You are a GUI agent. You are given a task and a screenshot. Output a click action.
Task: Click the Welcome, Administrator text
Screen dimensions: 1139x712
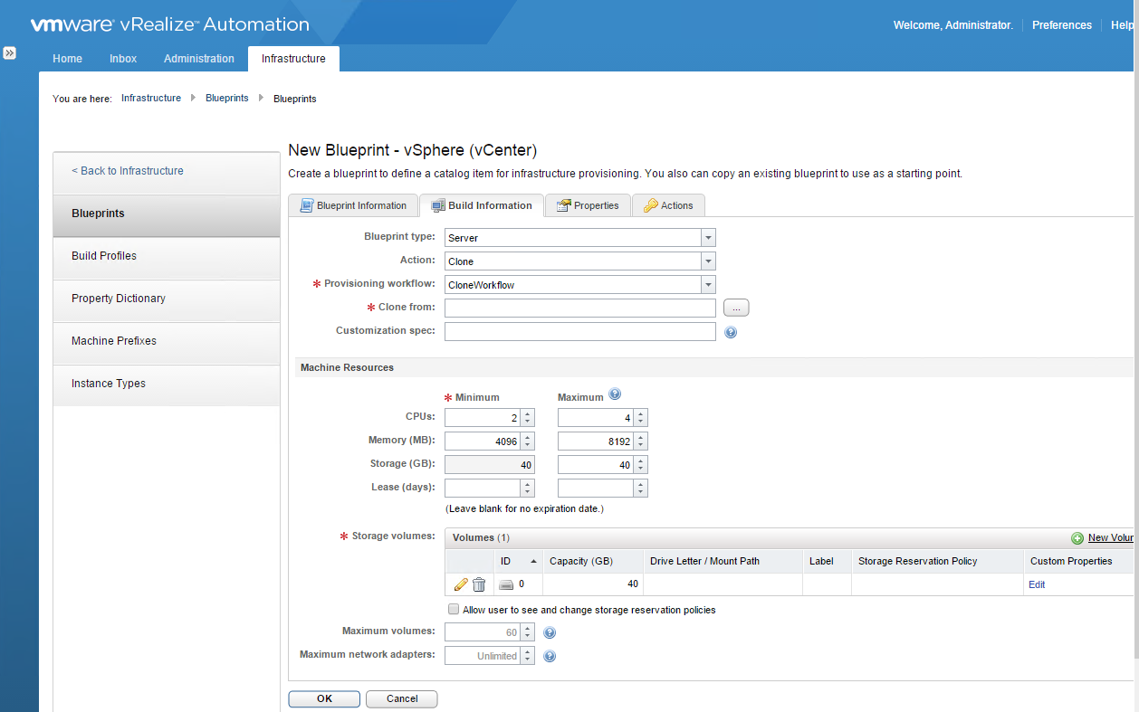point(952,25)
